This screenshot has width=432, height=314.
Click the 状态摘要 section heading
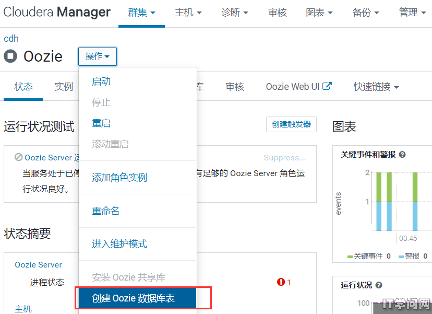pyautogui.click(x=27, y=234)
